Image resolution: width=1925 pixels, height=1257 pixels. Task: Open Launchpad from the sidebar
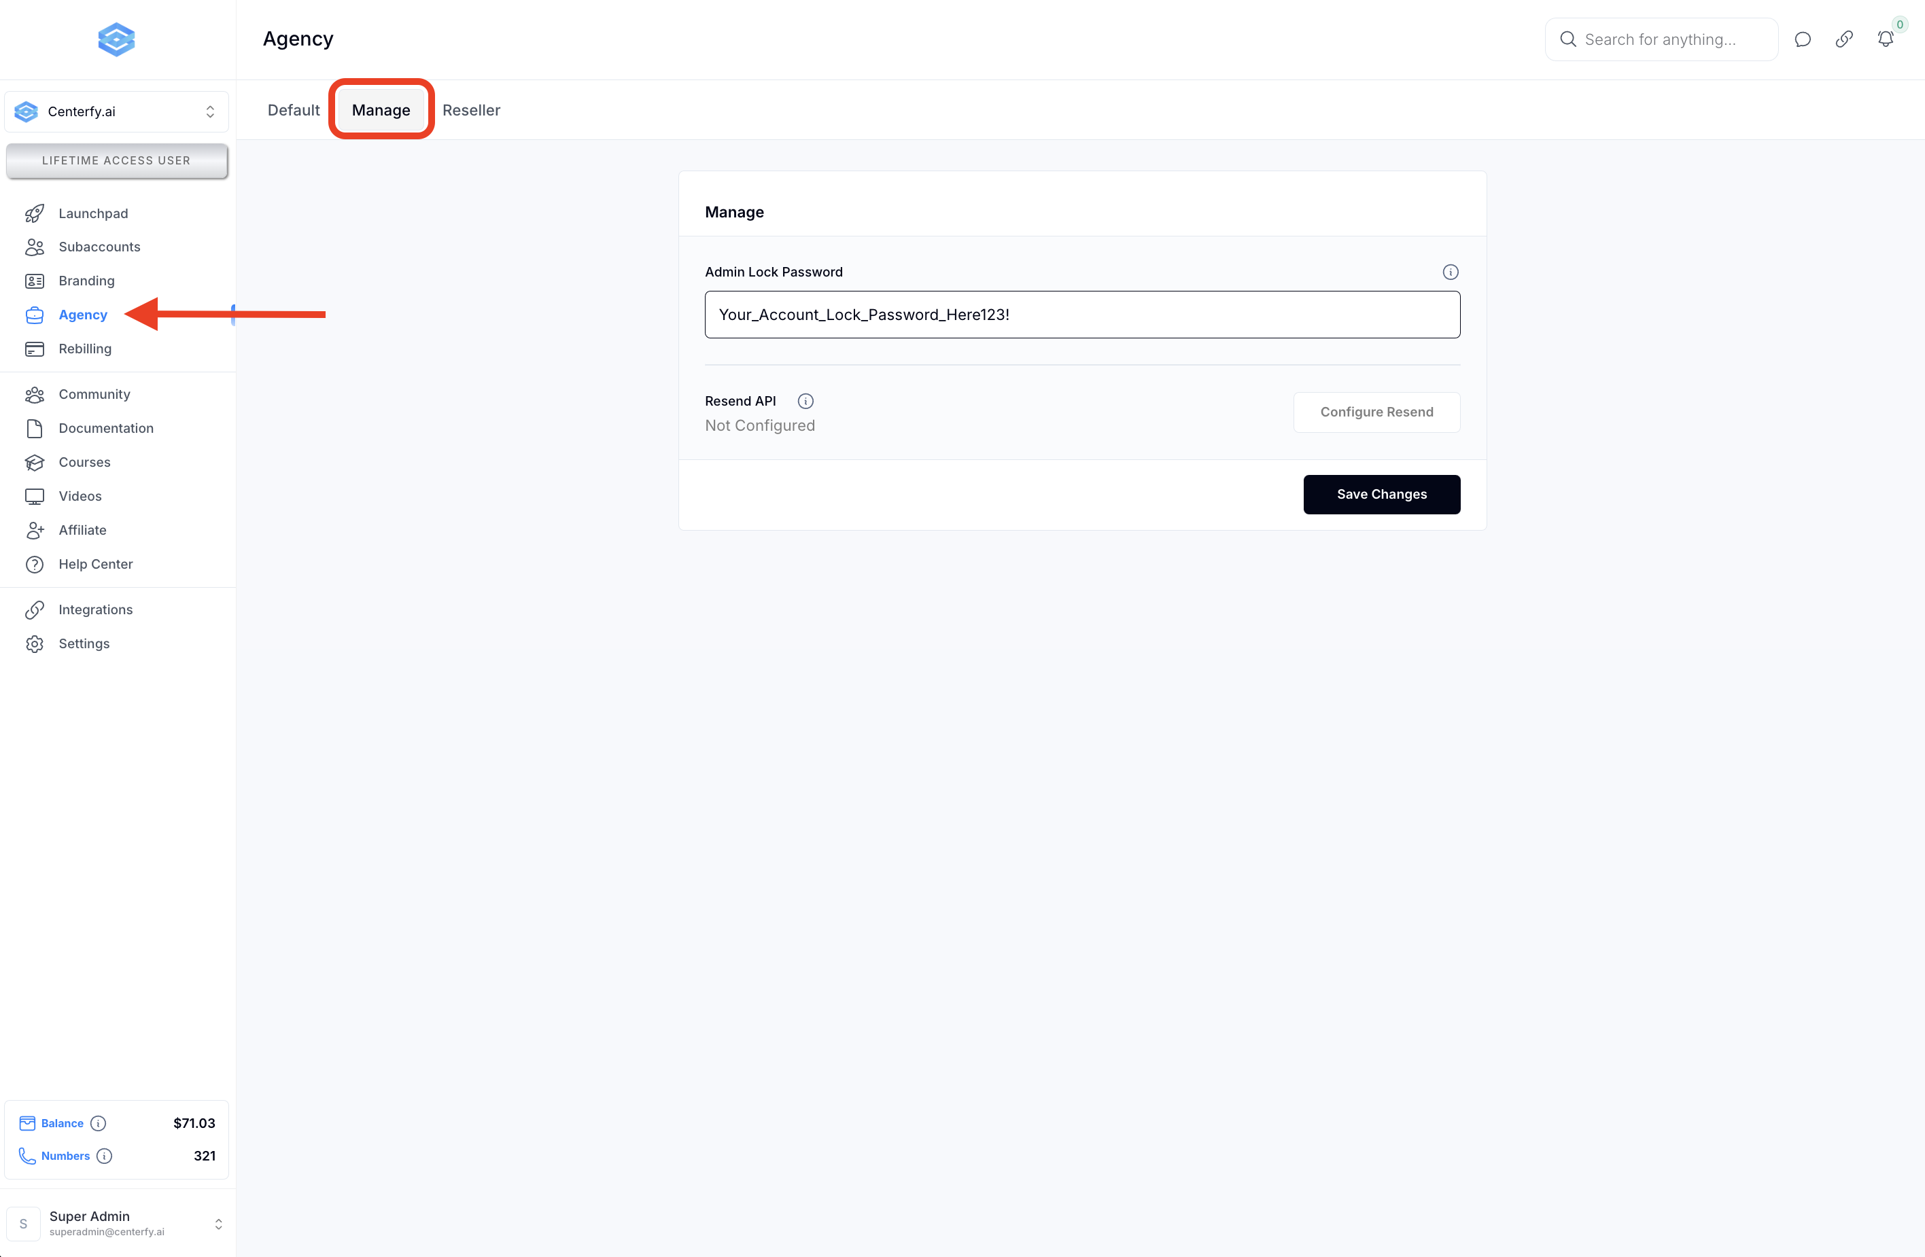tap(93, 213)
